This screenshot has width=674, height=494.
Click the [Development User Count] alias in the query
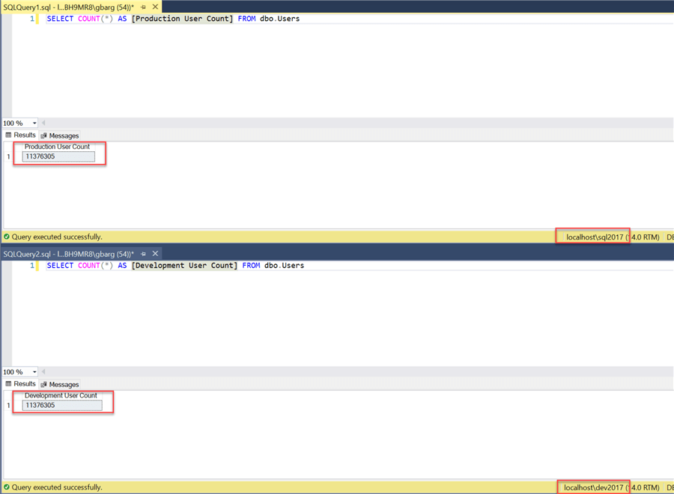[184, 266]
